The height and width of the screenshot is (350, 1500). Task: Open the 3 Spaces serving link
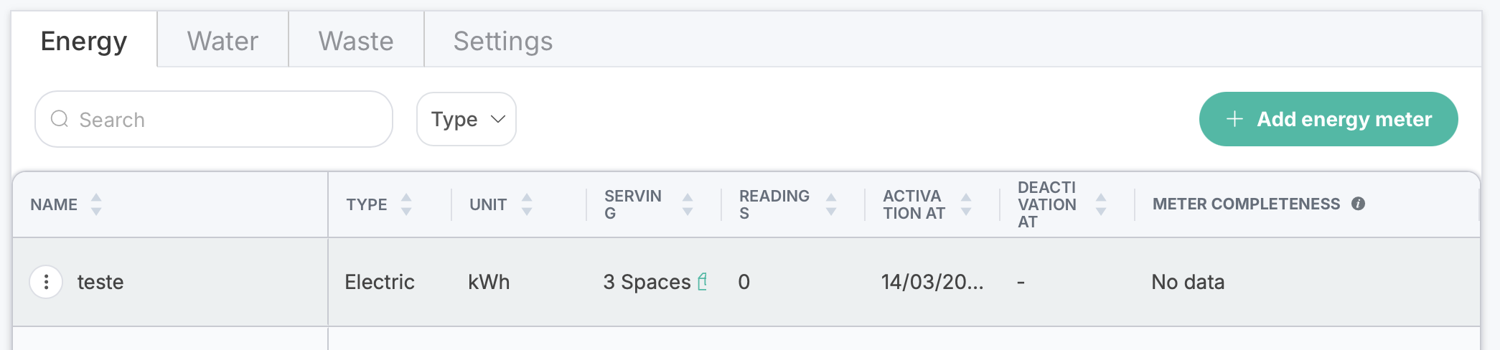(x=647, y=282)
